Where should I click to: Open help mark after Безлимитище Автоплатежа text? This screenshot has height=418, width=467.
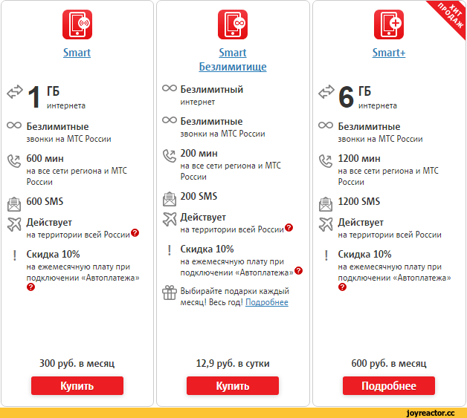pyautogui.click(x=298, y=270)
